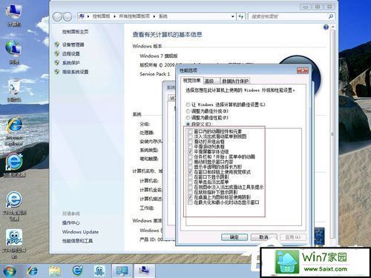Launch Internet Explorer from the desktop
The height and width of the screenshot is (278, 371).
tap(14, 131)
